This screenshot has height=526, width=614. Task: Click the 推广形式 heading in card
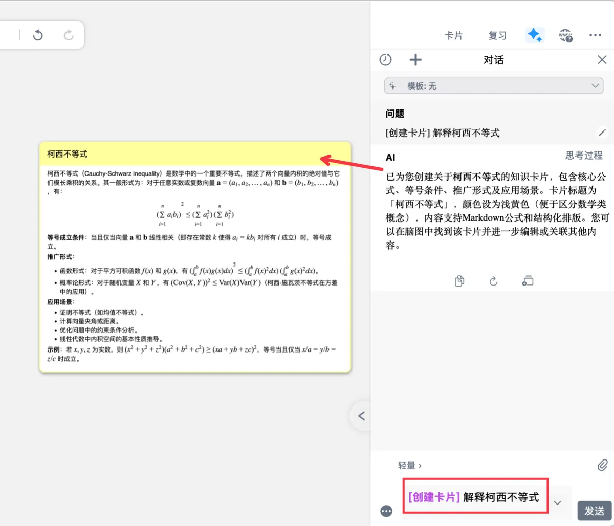[x=60, y=257]
